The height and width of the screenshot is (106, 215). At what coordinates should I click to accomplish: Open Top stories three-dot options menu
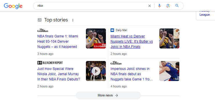pos(73,20)
